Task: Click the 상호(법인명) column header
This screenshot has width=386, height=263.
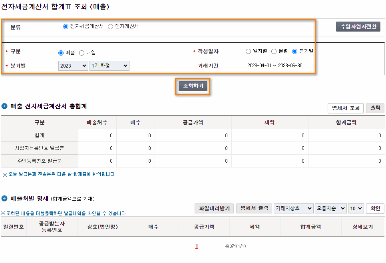Action: coord(103,227)
